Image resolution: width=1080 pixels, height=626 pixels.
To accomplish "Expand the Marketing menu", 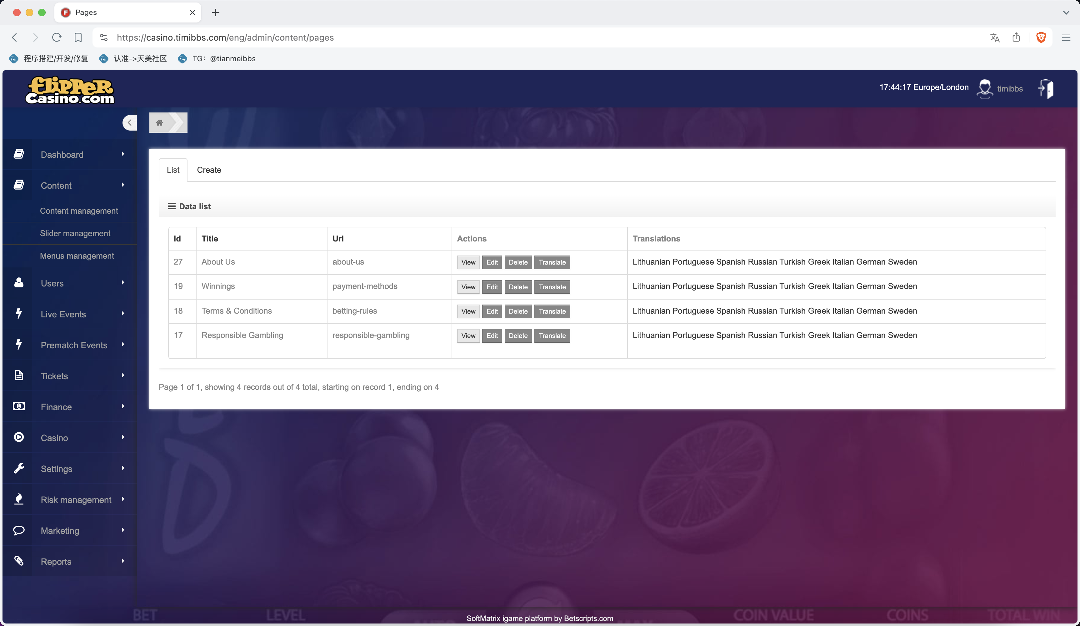I will (x=122, y=529).
